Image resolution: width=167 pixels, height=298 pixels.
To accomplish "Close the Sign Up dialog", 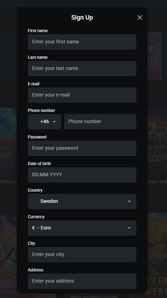I will click(140, 17).
